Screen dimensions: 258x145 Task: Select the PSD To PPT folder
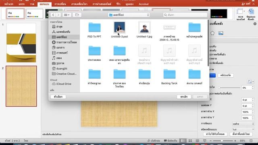click(94, 30)
